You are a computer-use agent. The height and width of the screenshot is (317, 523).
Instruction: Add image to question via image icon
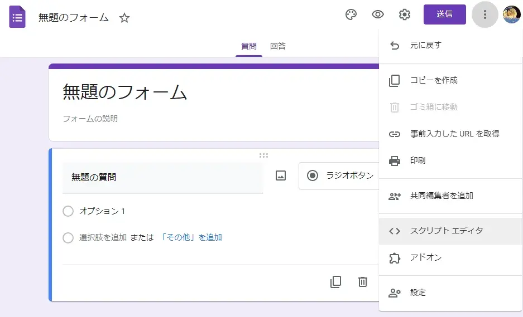[281, 175]
